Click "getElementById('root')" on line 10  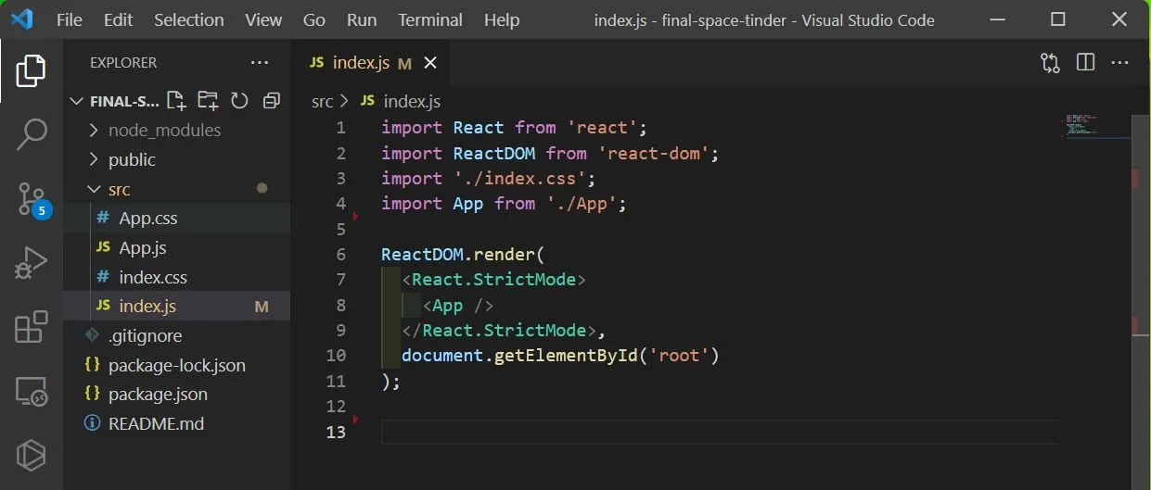coord(607,355)
